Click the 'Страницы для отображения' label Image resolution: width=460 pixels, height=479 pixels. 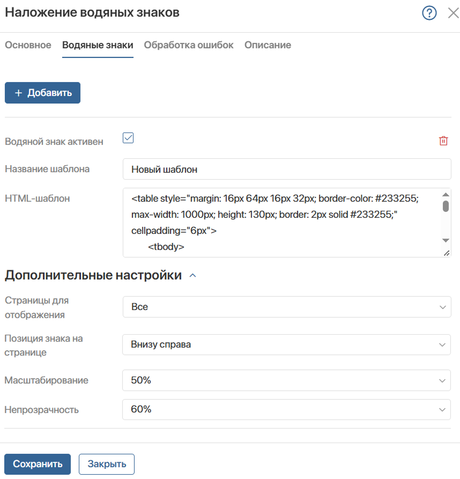pos(36,307)
